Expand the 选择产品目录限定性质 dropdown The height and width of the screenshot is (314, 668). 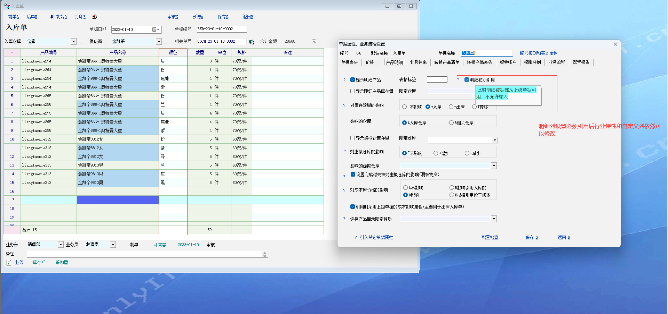tap(494, 219)
